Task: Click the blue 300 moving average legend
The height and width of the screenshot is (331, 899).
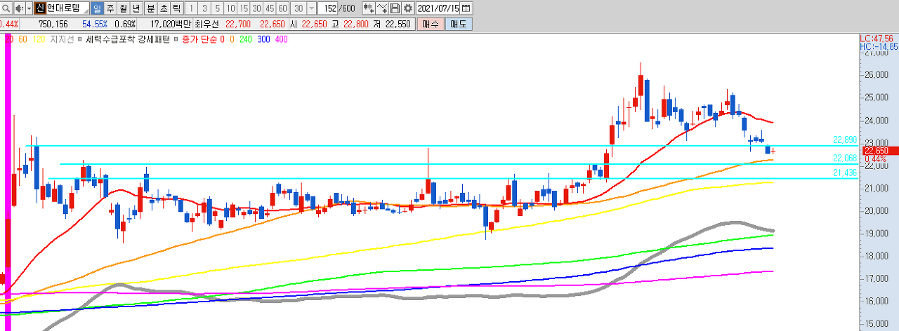Action: (x=263, y=39)
